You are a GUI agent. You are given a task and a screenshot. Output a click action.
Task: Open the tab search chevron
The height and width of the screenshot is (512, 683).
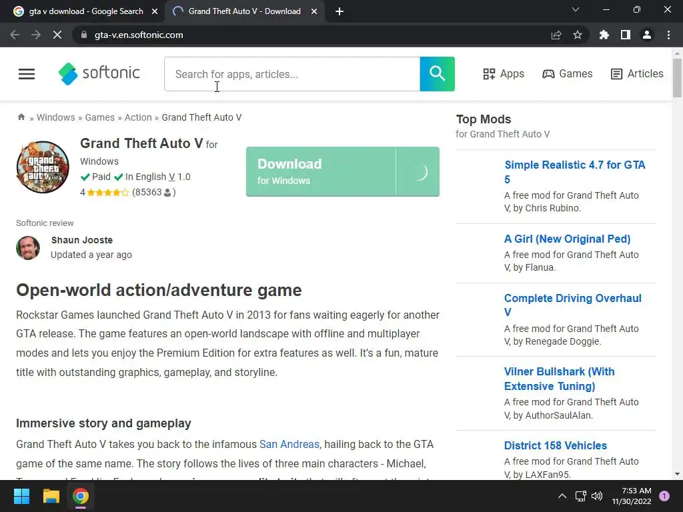click(576, 9)
